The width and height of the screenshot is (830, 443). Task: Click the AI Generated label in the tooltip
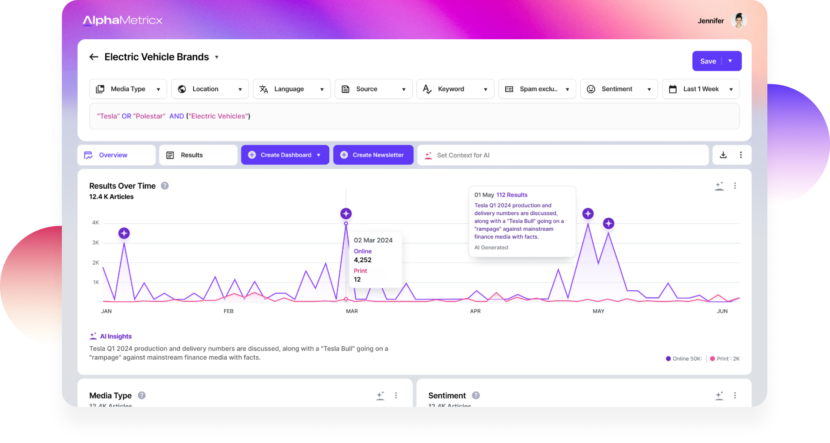[x=491, y=248]
